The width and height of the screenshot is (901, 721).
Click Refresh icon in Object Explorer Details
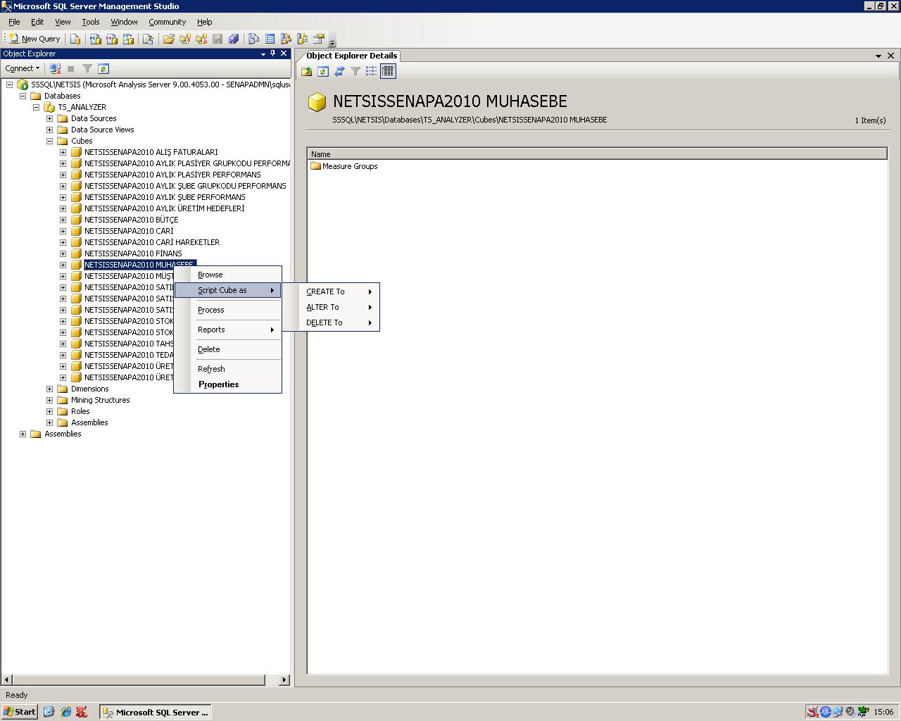(323, 71)
